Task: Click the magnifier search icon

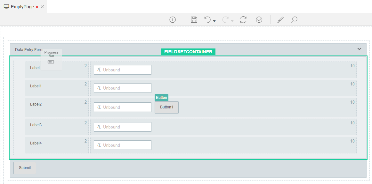Action: coord(294,20)
